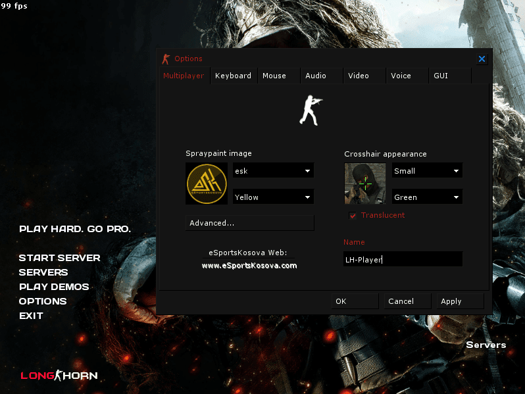Open OPTIONS from the main menu
The image size is (525, 394).
click(43, 301)
